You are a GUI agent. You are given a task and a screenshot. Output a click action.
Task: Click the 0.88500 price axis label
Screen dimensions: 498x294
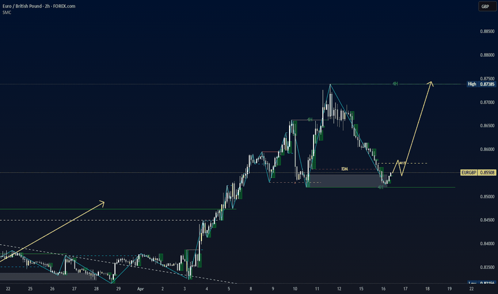(x=487, y=32)
